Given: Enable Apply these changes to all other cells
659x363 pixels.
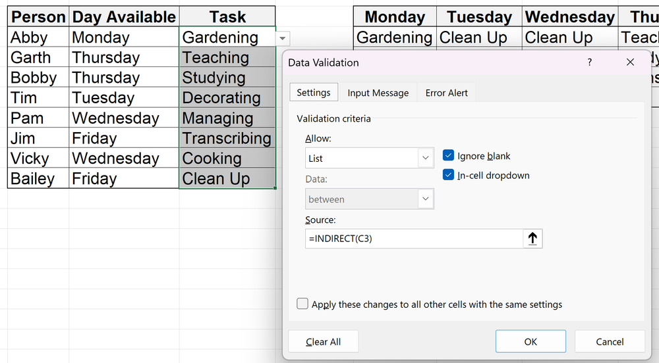Looking at the screenshot, I should [x=302, y=304].
